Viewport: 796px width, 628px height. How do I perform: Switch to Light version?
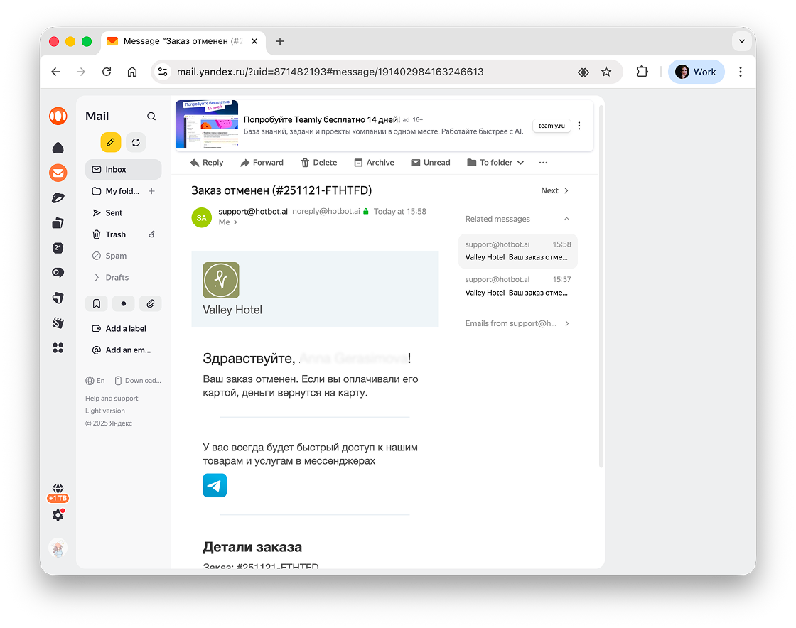coord(105,411)
